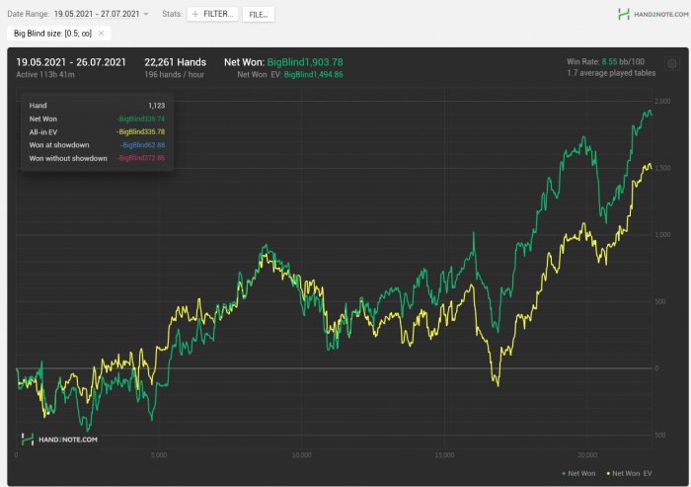Click the 19.05.2021 - 26.07.2021 header
The image size is (691, 487).
(71, 62)
